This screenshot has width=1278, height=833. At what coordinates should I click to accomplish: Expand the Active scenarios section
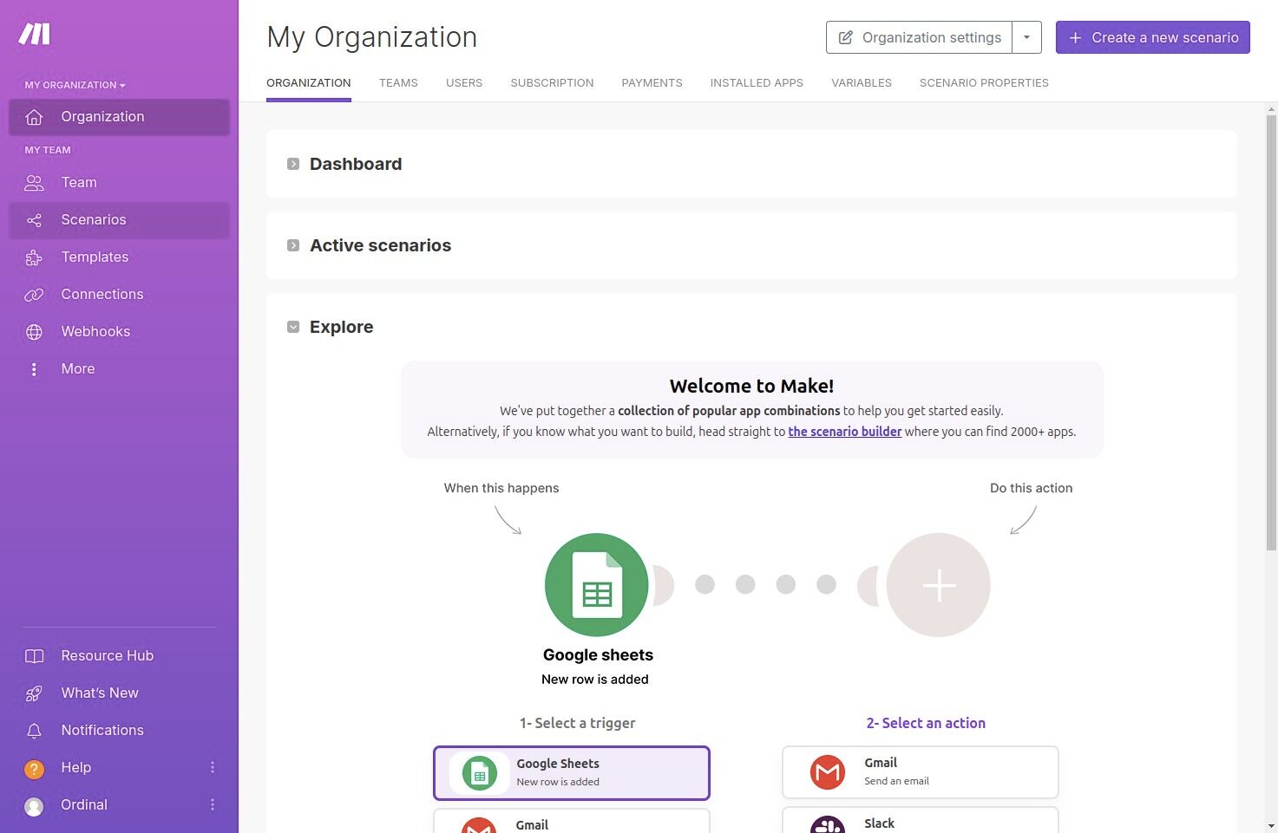click(x=293, y=245)
